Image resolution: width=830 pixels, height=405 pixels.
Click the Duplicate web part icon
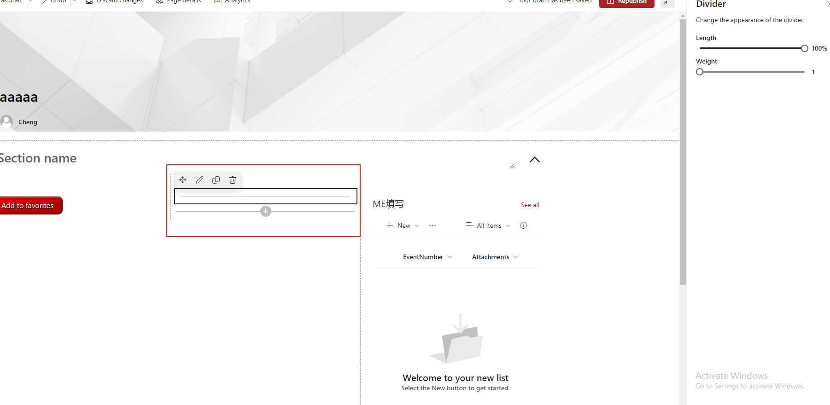(216, 180)
